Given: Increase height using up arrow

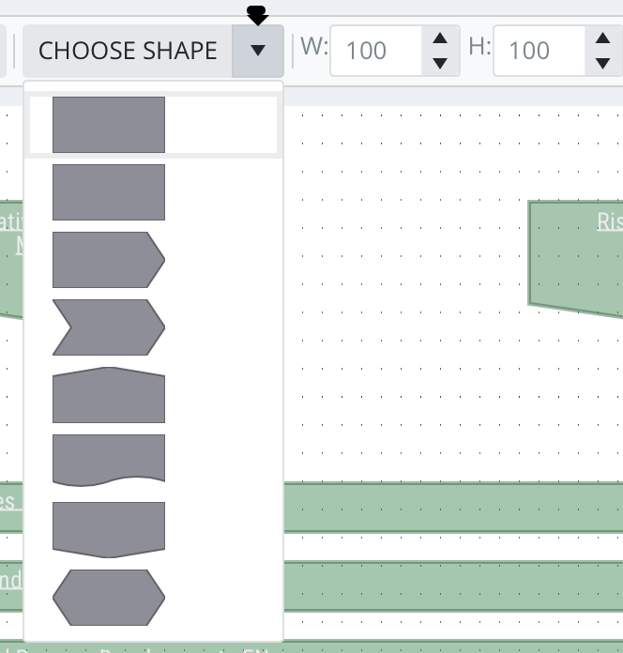Looking at the screenshot, I should pos(601,38).
